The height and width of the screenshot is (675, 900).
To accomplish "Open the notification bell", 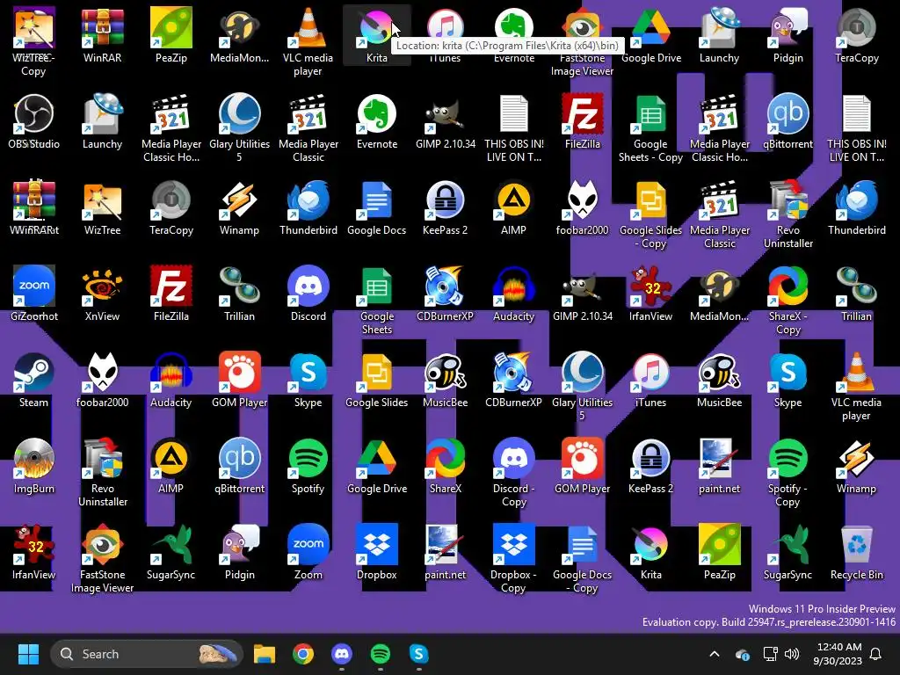I will click(876, 654).
